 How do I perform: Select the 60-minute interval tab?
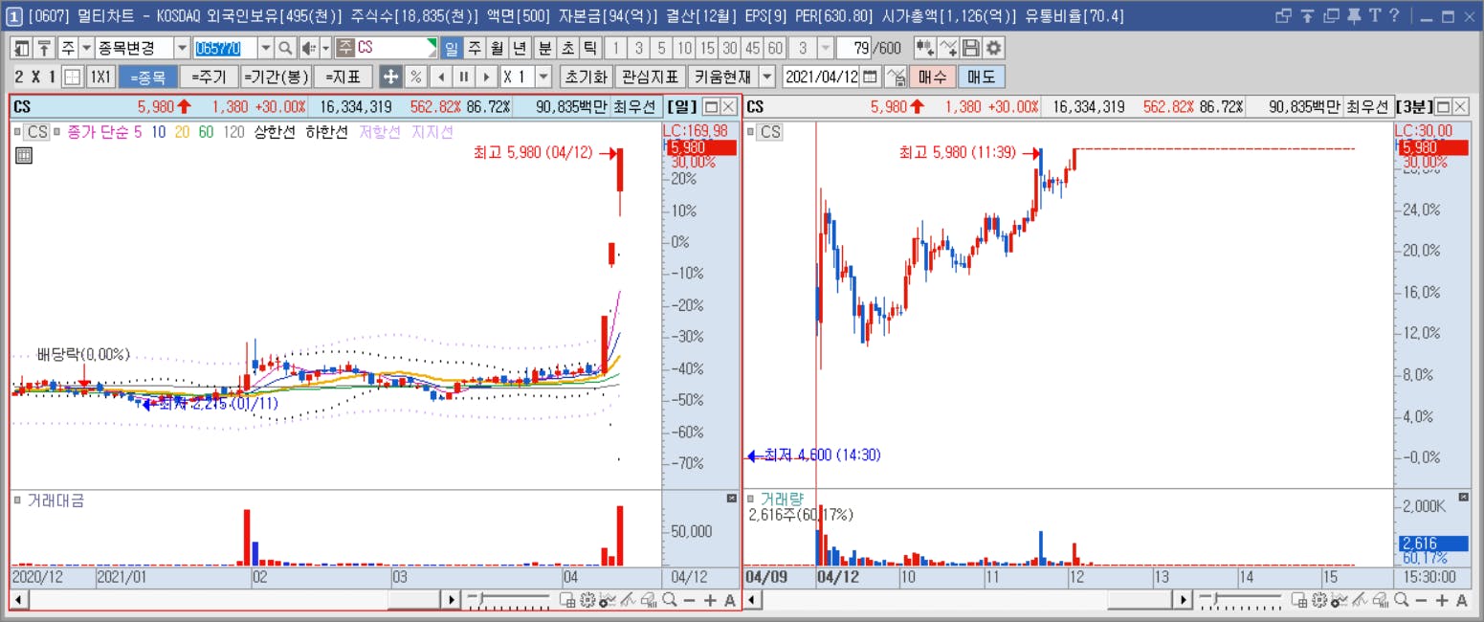[x=775, y=49]
